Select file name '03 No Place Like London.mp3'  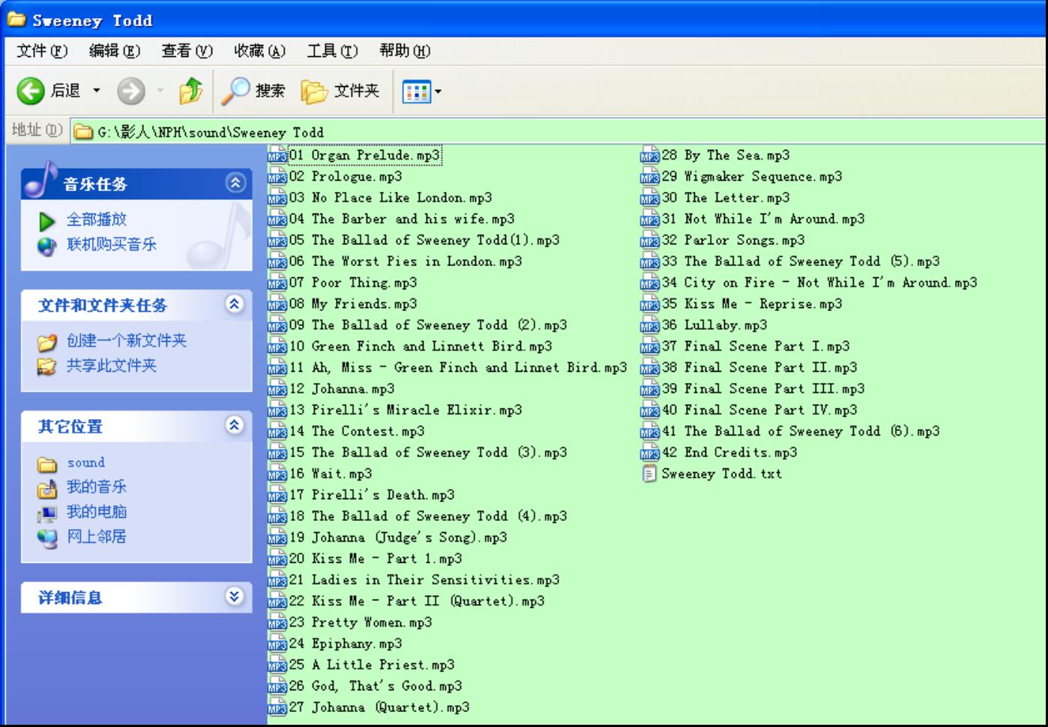(391, 199)
